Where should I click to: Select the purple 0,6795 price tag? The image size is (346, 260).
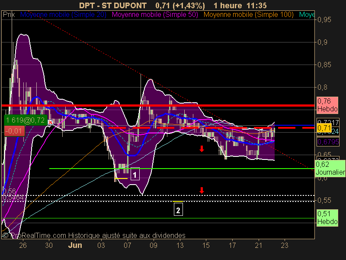[x=328, y=142]
